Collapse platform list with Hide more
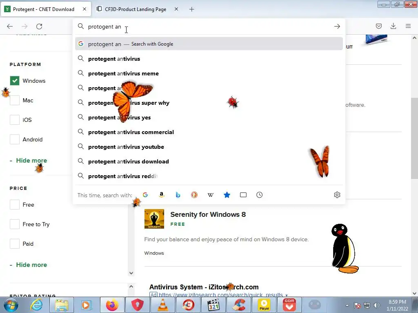Viewport: 418px width, 313px height. [31, 161]
